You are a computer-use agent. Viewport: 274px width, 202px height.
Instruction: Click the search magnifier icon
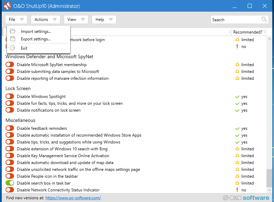(x=264, y=20)
